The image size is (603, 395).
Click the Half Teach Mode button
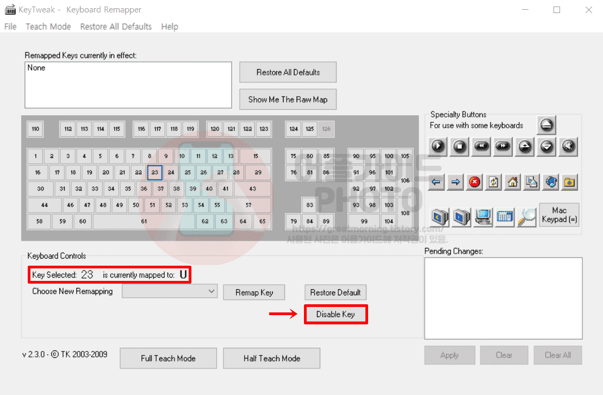(272, 358)
